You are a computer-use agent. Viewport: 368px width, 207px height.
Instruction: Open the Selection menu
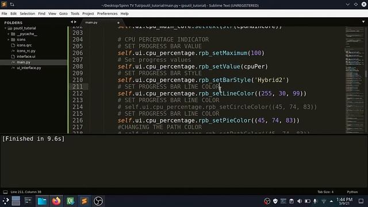coord(27,14)
